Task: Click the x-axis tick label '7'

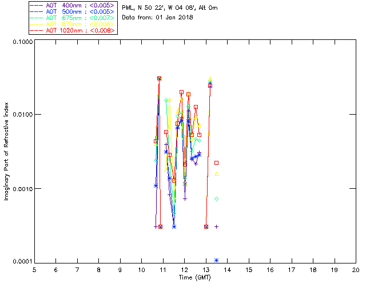Action: coord(77,270)
